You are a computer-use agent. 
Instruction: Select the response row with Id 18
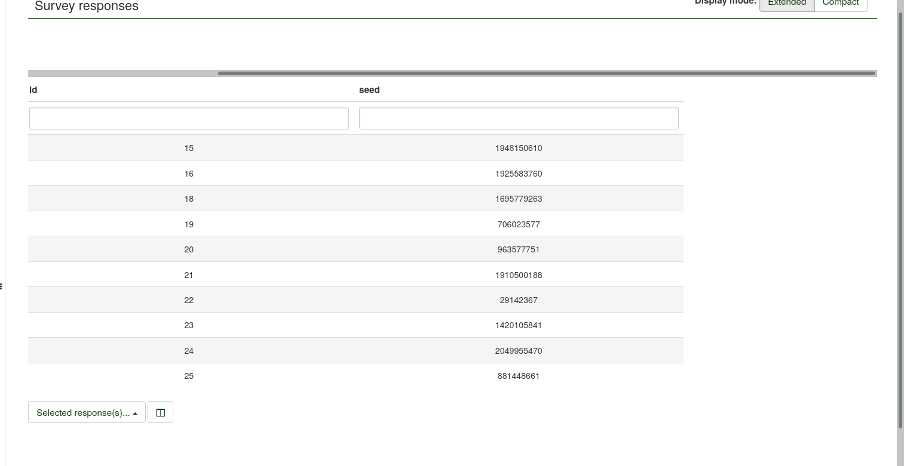coord(189,199)
